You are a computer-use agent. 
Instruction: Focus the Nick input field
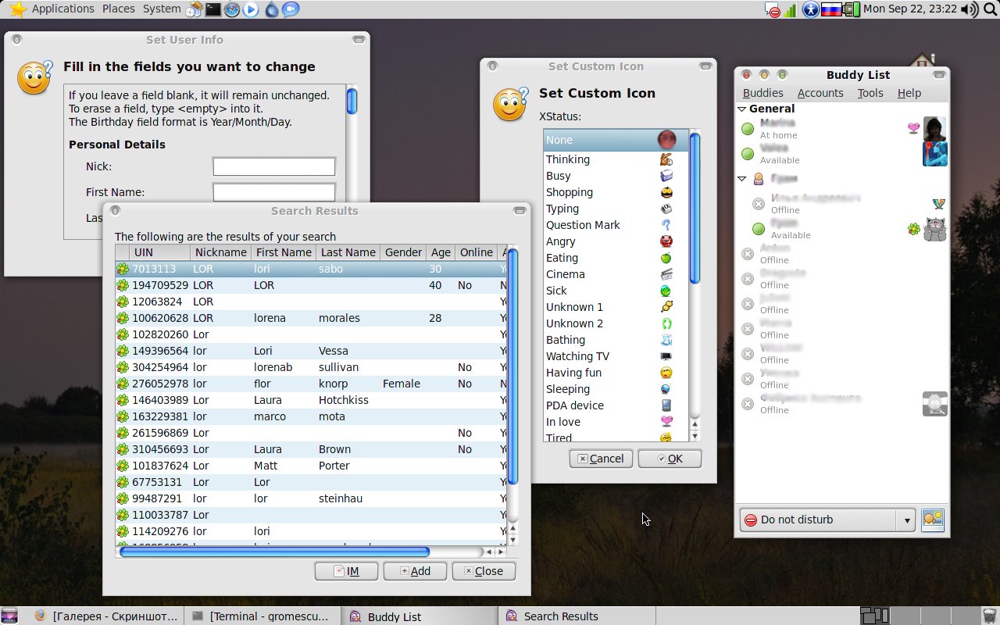point(274,166)
